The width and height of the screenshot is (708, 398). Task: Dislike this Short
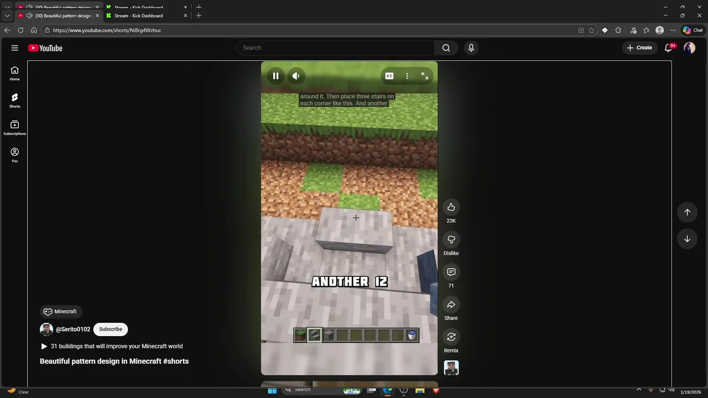pos(451,239)
